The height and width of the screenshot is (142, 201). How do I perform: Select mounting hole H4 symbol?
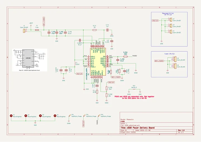(x=55, y=116)
